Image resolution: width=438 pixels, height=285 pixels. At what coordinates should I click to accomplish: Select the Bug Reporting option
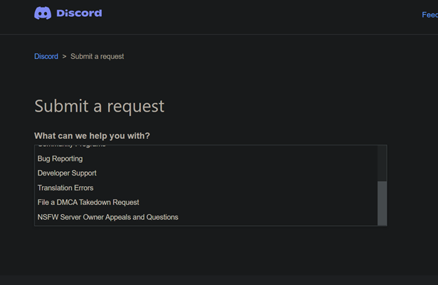point(60,159)
